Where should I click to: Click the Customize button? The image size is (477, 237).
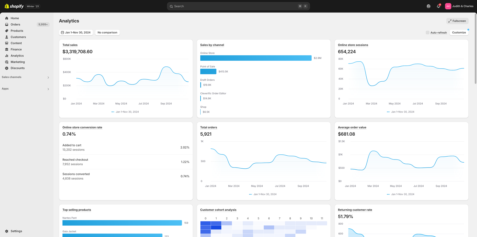459,32
